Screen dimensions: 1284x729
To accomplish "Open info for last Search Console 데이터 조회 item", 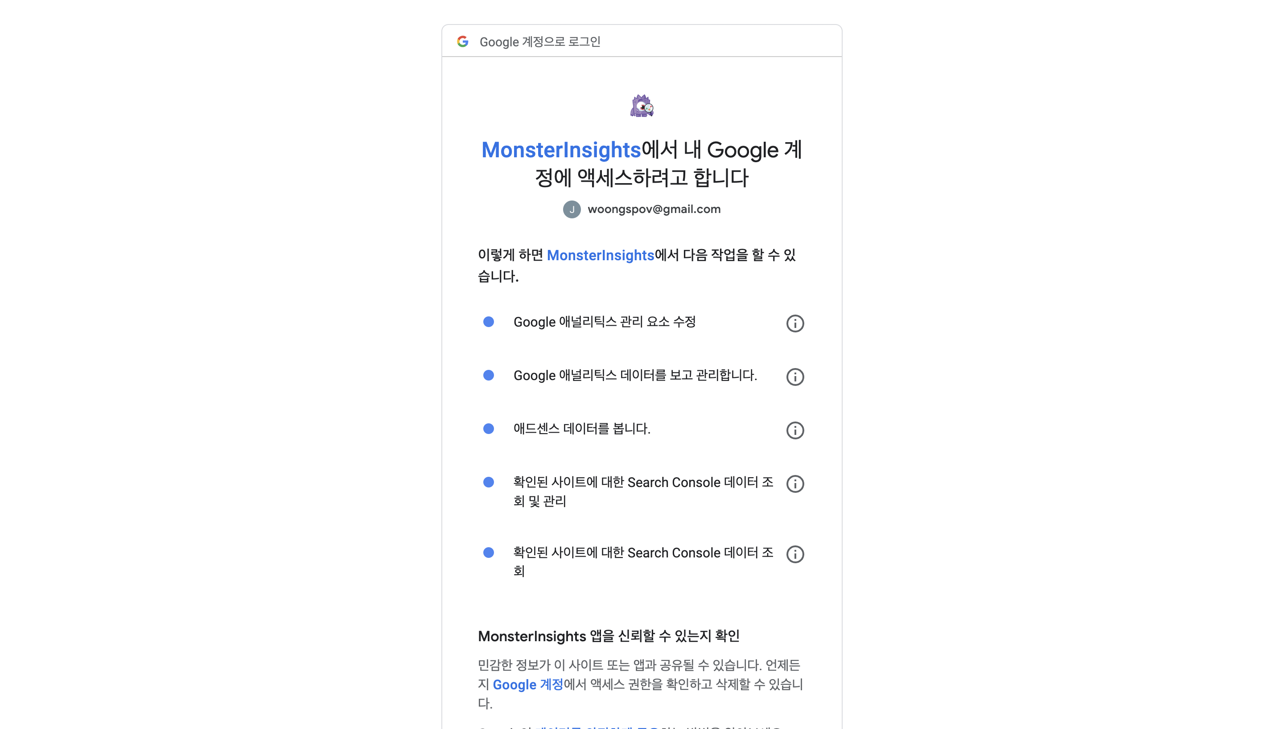I will [795, 554].
